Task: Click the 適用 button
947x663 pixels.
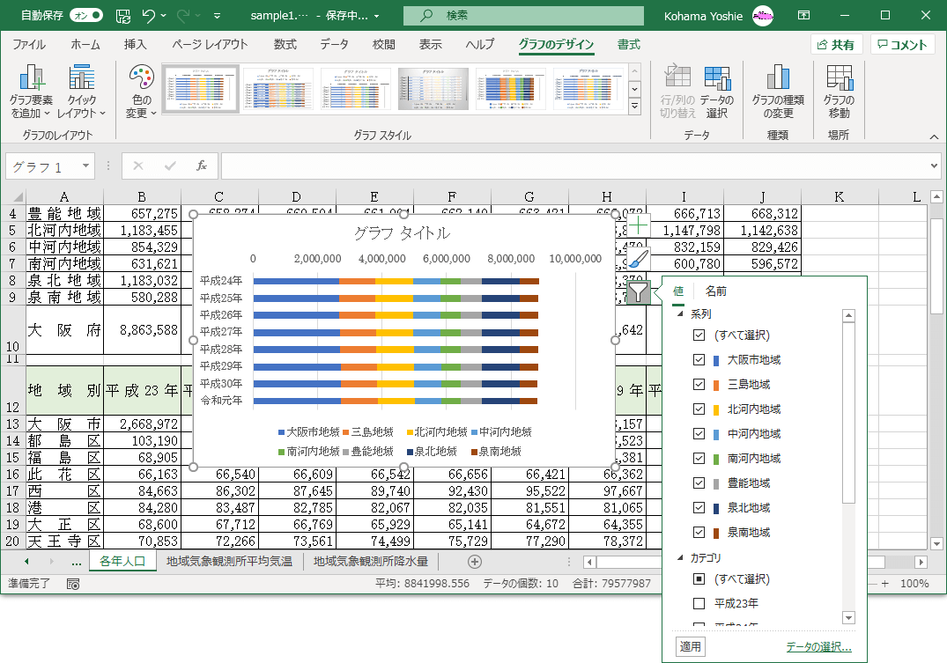Action: point(690,647)
